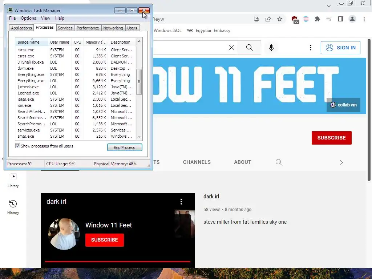Image resolution: width=372 pixels, height=279 pixels.
Task: Open the Windows ISOs bookmark
Action: [167, 31]
